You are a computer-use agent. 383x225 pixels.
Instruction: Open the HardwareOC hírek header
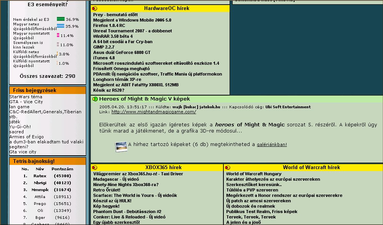pyautogui.click(x=167, y=8)
